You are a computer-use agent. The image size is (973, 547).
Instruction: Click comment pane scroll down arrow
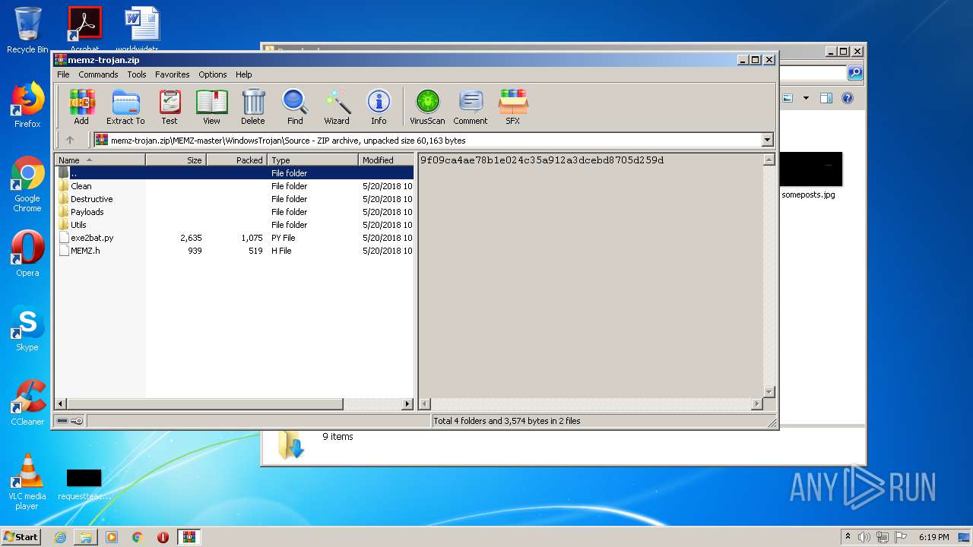pyautogui.click(x=769, y=392)
